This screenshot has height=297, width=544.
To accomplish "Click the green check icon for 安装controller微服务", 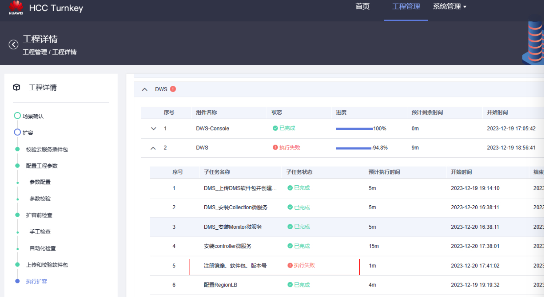I will click(290, 246).
